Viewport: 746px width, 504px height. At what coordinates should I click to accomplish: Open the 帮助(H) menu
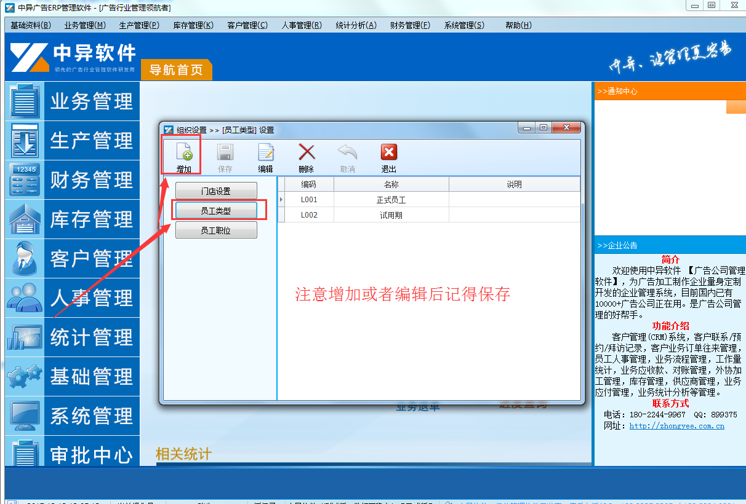(518, 25)
